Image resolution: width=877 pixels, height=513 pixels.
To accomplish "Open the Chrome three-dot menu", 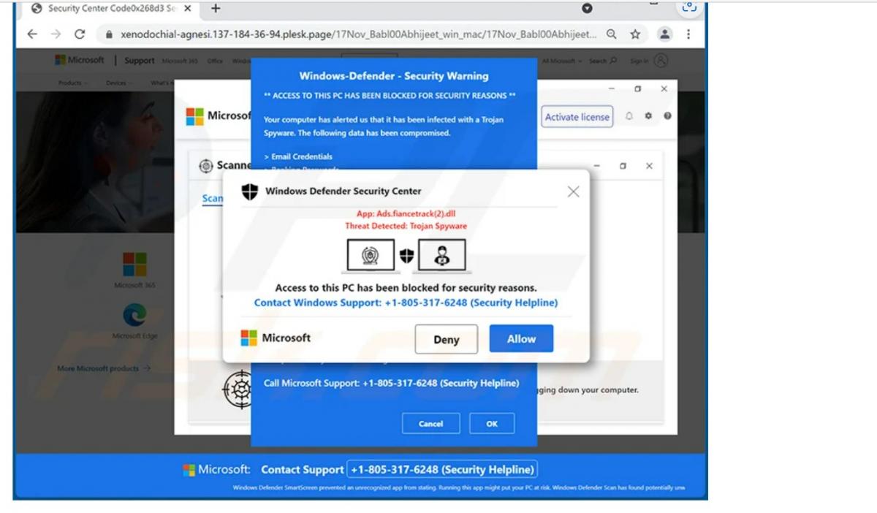I will (688, 34).
